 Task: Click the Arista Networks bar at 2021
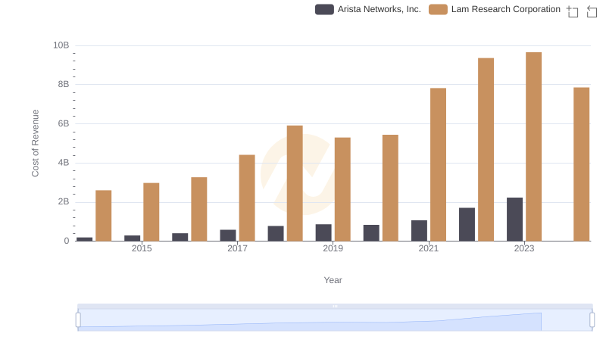pos(420,230)
